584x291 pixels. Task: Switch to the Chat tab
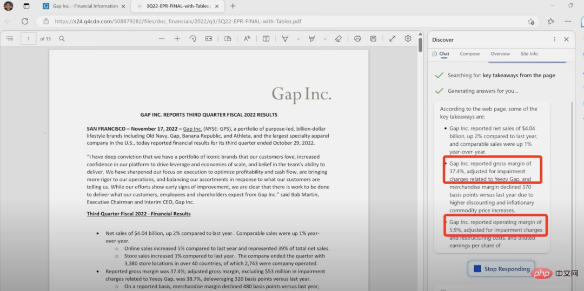pyautogui.click(x=441, y=54)
